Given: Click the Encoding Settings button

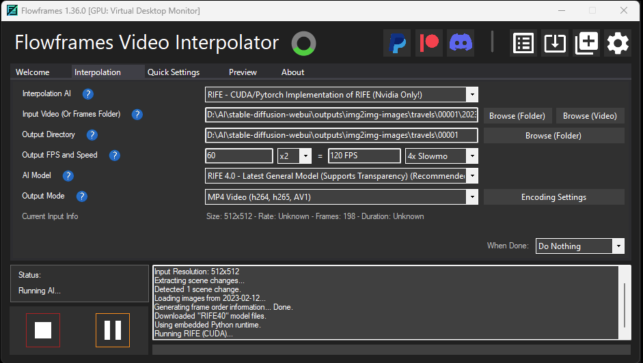Looking at the screenshot, I should pyautogui.click(x=553, y=197).
